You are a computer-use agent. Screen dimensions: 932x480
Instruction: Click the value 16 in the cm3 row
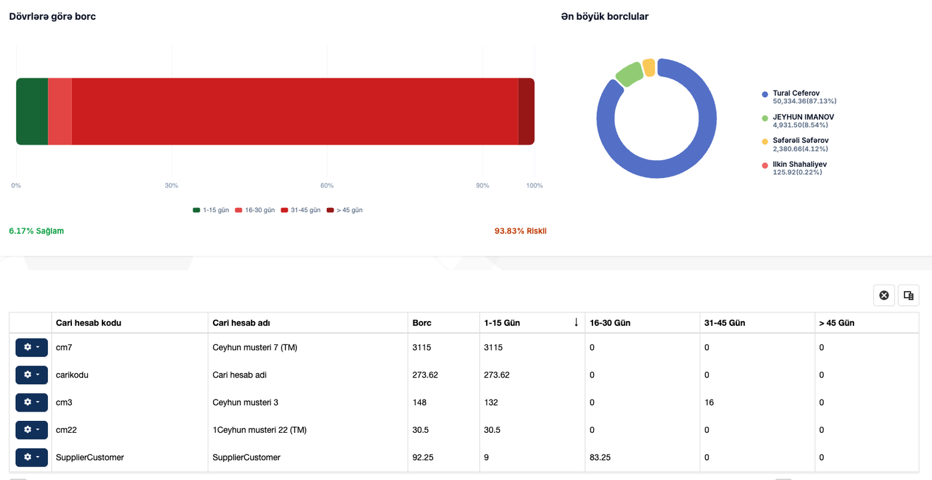(x=709, y=402)
